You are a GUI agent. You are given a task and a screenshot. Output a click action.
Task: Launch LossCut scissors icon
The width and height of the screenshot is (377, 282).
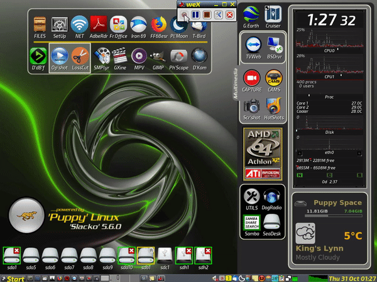[x=80, y=56]
